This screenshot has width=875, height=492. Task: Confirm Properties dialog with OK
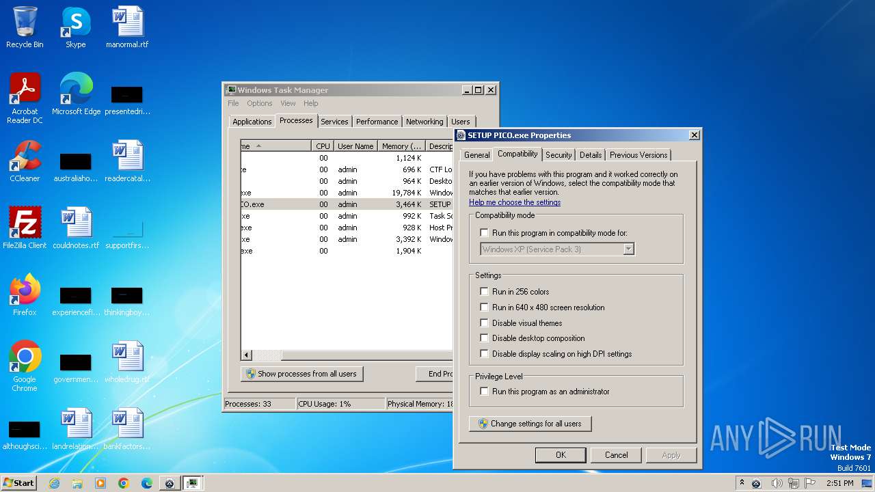pos(561,455)
